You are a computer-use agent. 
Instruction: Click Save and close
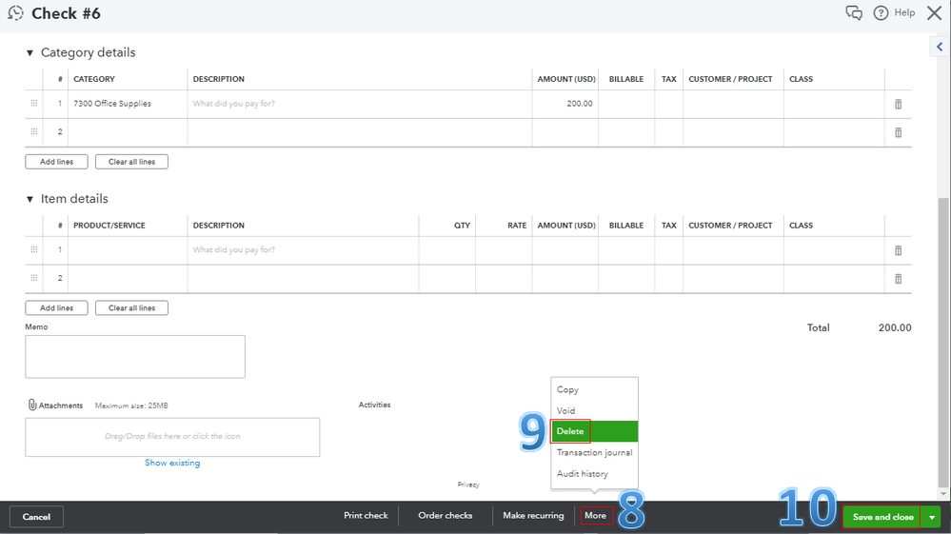[882, 517]
